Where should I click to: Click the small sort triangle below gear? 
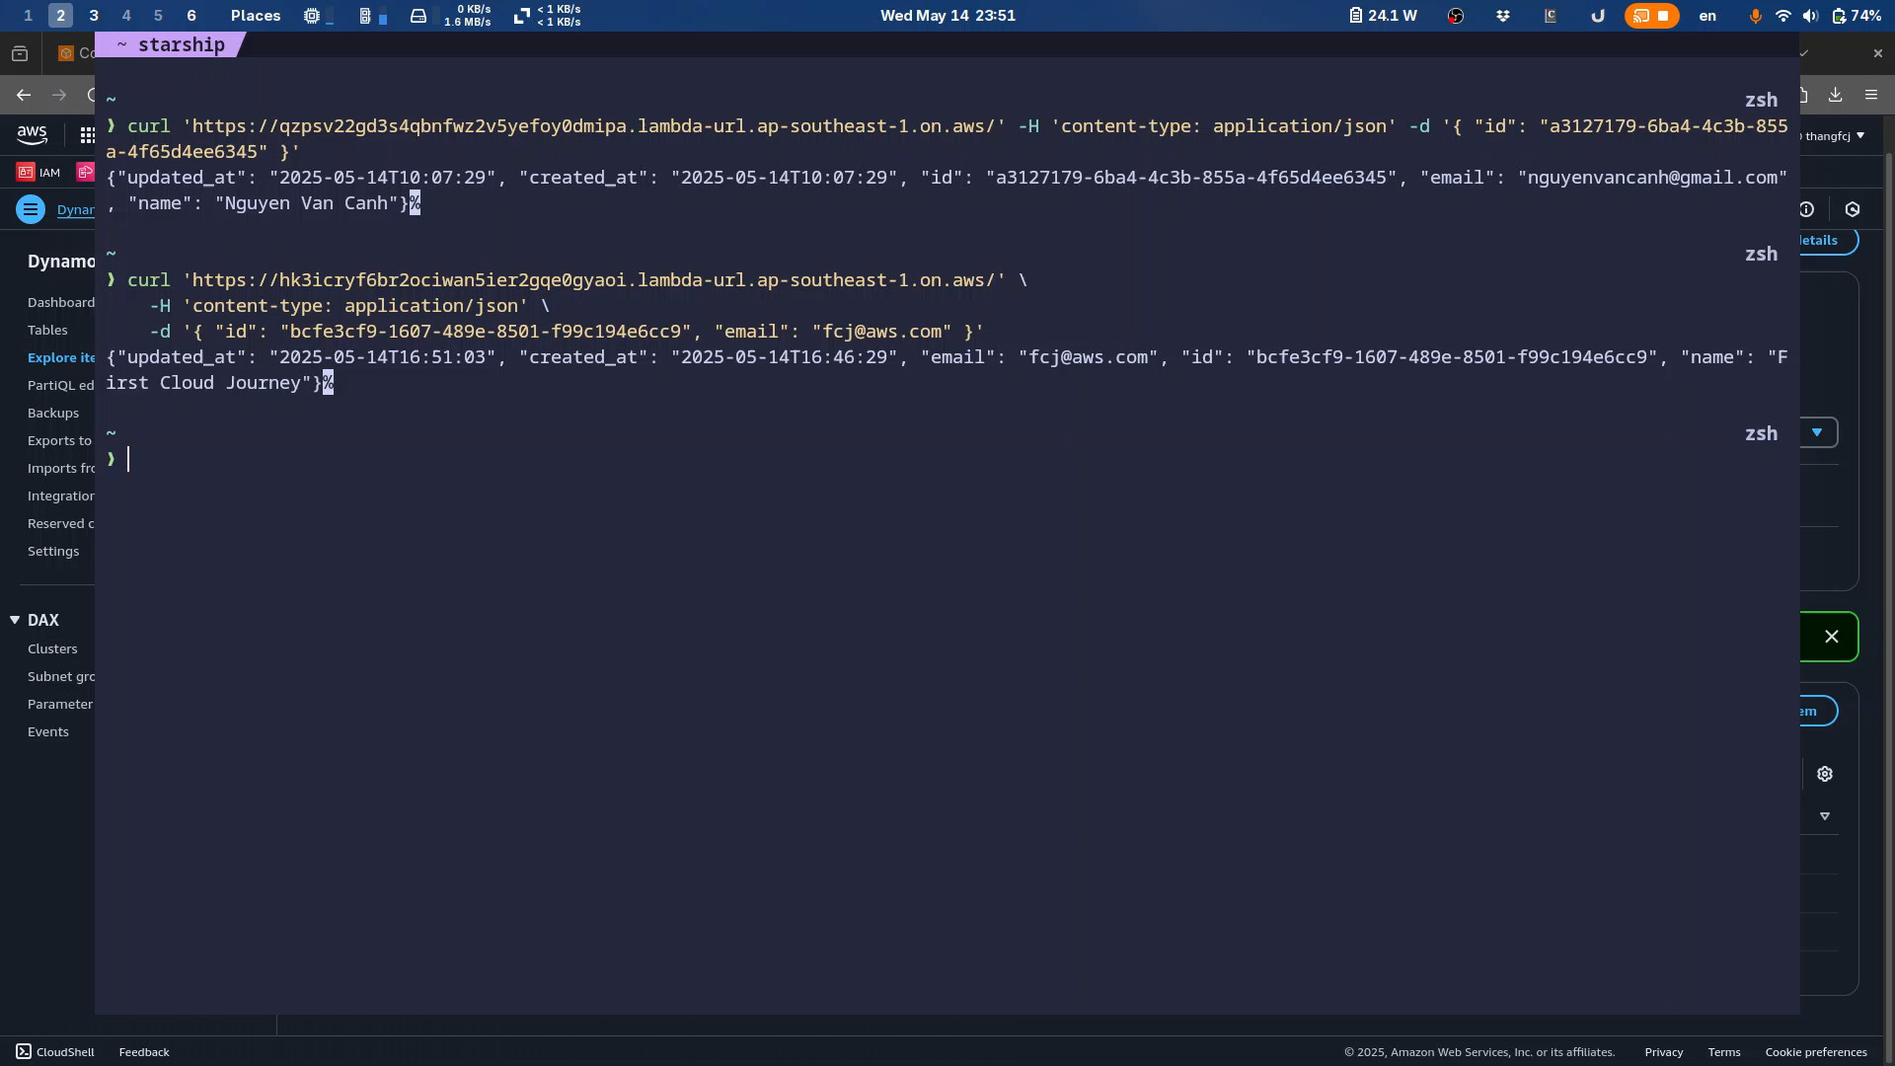tap(1825, 816)
